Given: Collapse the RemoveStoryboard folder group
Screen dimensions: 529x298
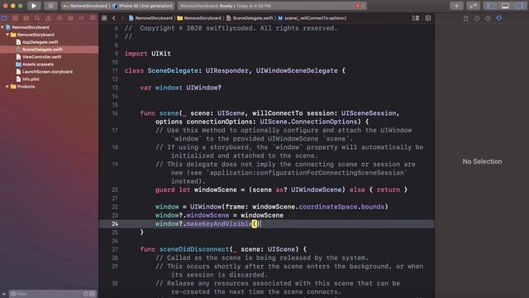Looking at the screenshot, I should (x=7, y=35).
